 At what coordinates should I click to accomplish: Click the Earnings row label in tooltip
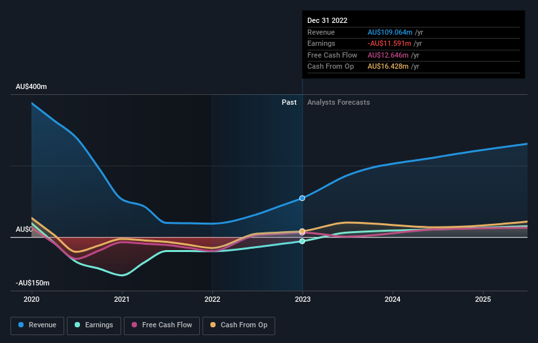(321, 43)
